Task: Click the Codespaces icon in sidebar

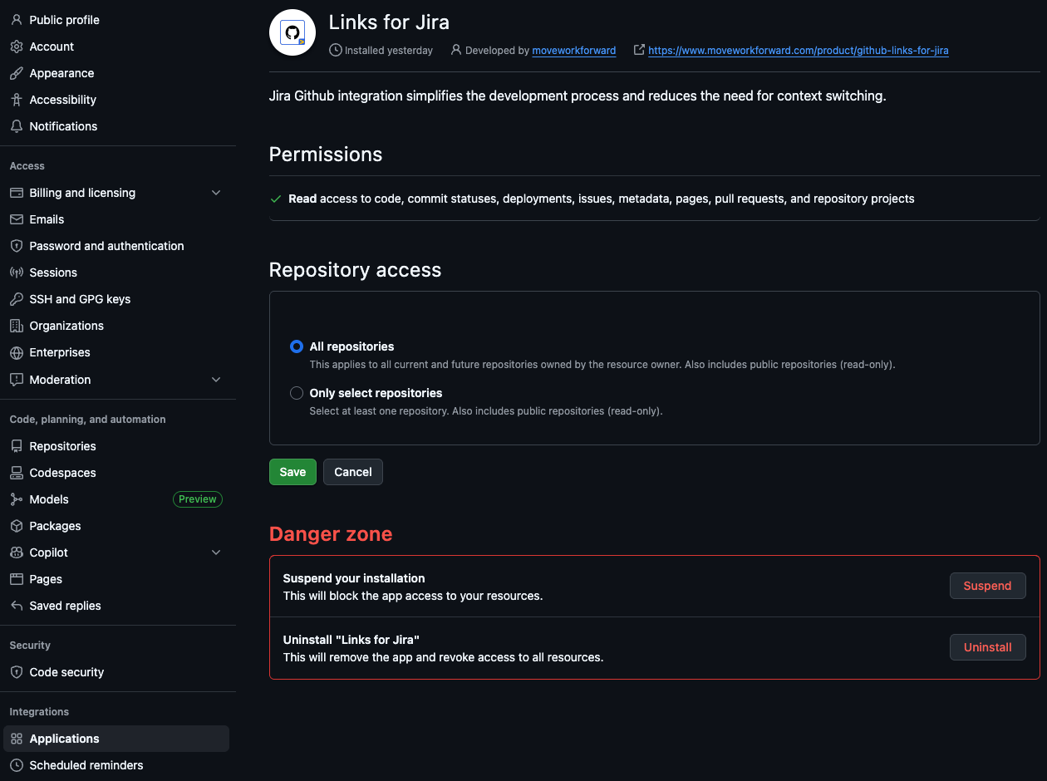Action: pyautogui.click(x=16, y=473)
